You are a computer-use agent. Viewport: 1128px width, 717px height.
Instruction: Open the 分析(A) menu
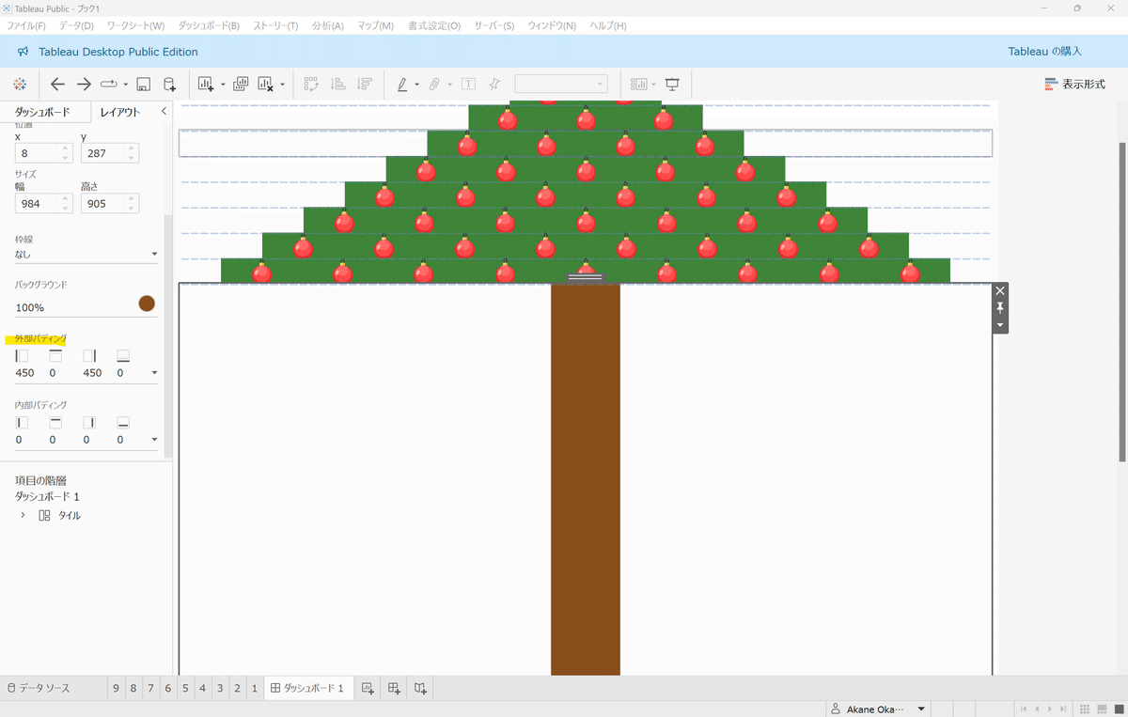coord(327,25)
